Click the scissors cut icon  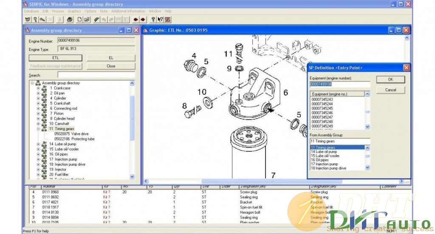click(x=59, y=20)
